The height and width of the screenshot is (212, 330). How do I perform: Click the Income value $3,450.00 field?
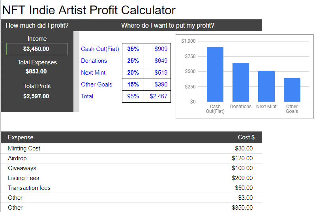click(x=37, y=49)
